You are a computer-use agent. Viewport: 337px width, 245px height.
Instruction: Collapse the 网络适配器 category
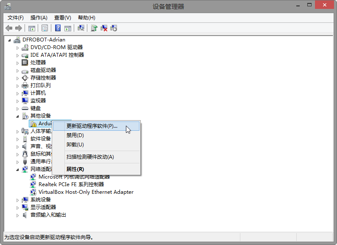click(x=18, y=169)
